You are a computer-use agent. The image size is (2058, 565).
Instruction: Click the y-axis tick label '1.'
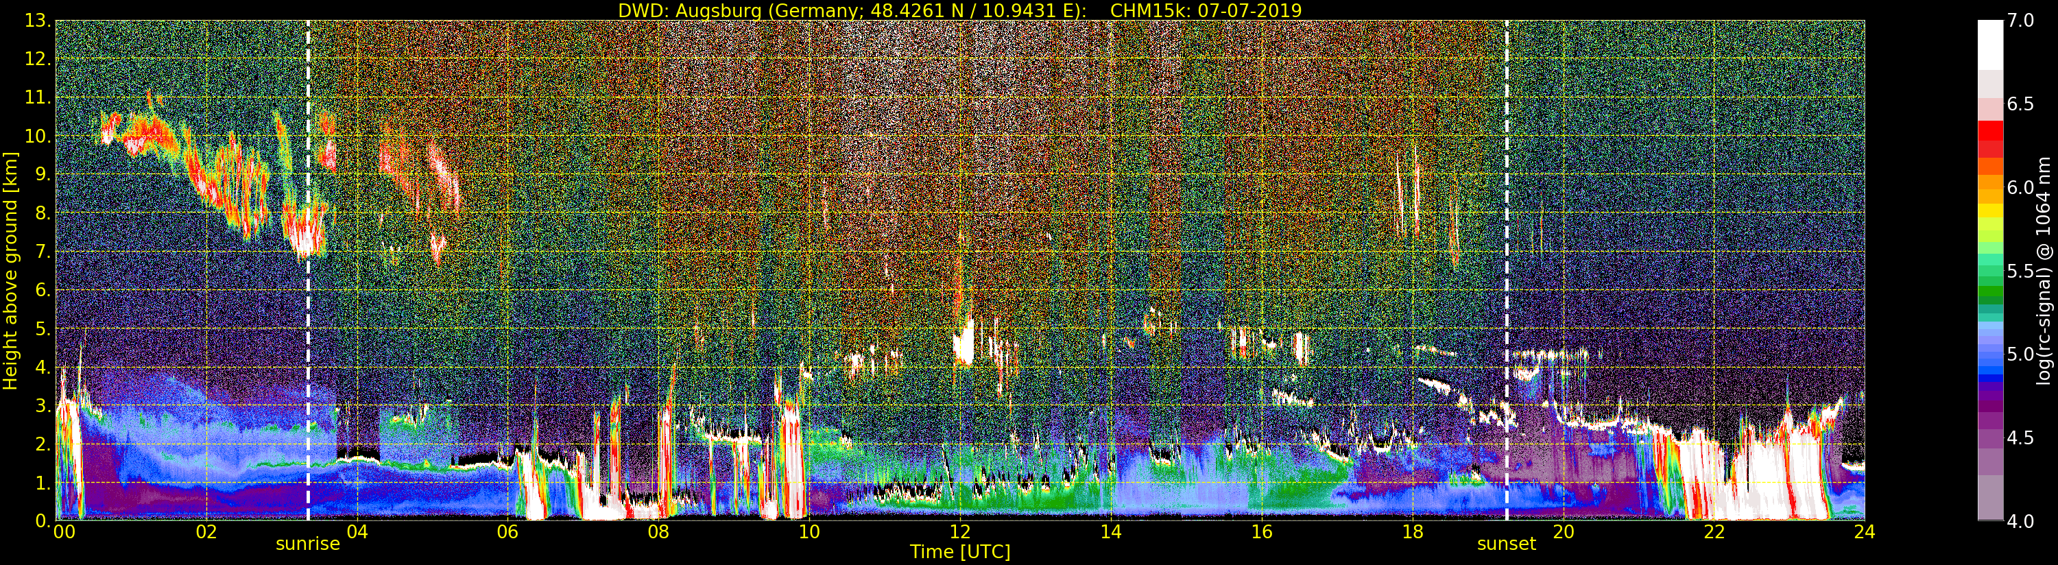click(x=43, y=483)
